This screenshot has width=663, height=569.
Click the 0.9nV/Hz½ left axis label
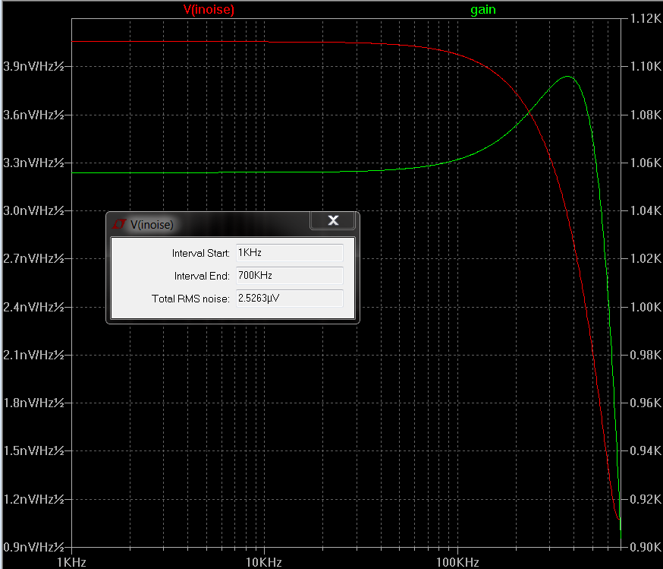pos(33,547)
